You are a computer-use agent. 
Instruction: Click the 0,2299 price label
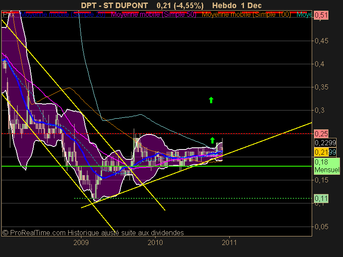pos(325,143)
